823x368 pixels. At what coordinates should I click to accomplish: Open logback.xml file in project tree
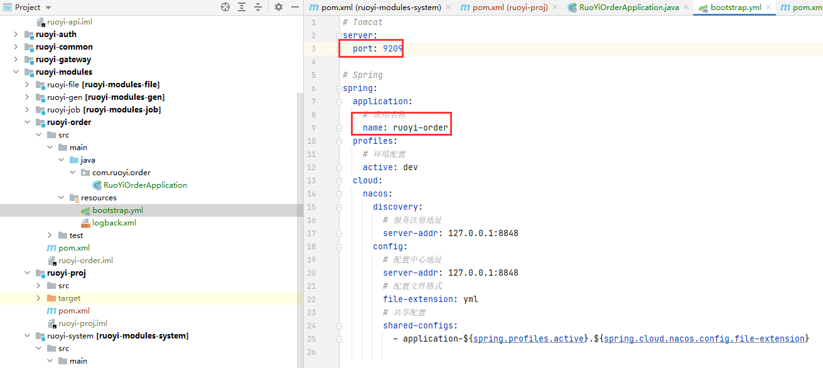point(114,223)
